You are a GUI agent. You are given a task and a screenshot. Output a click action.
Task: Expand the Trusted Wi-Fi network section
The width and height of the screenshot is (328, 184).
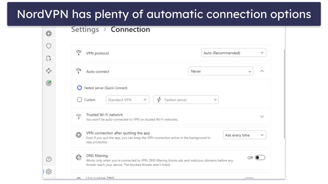262,117
